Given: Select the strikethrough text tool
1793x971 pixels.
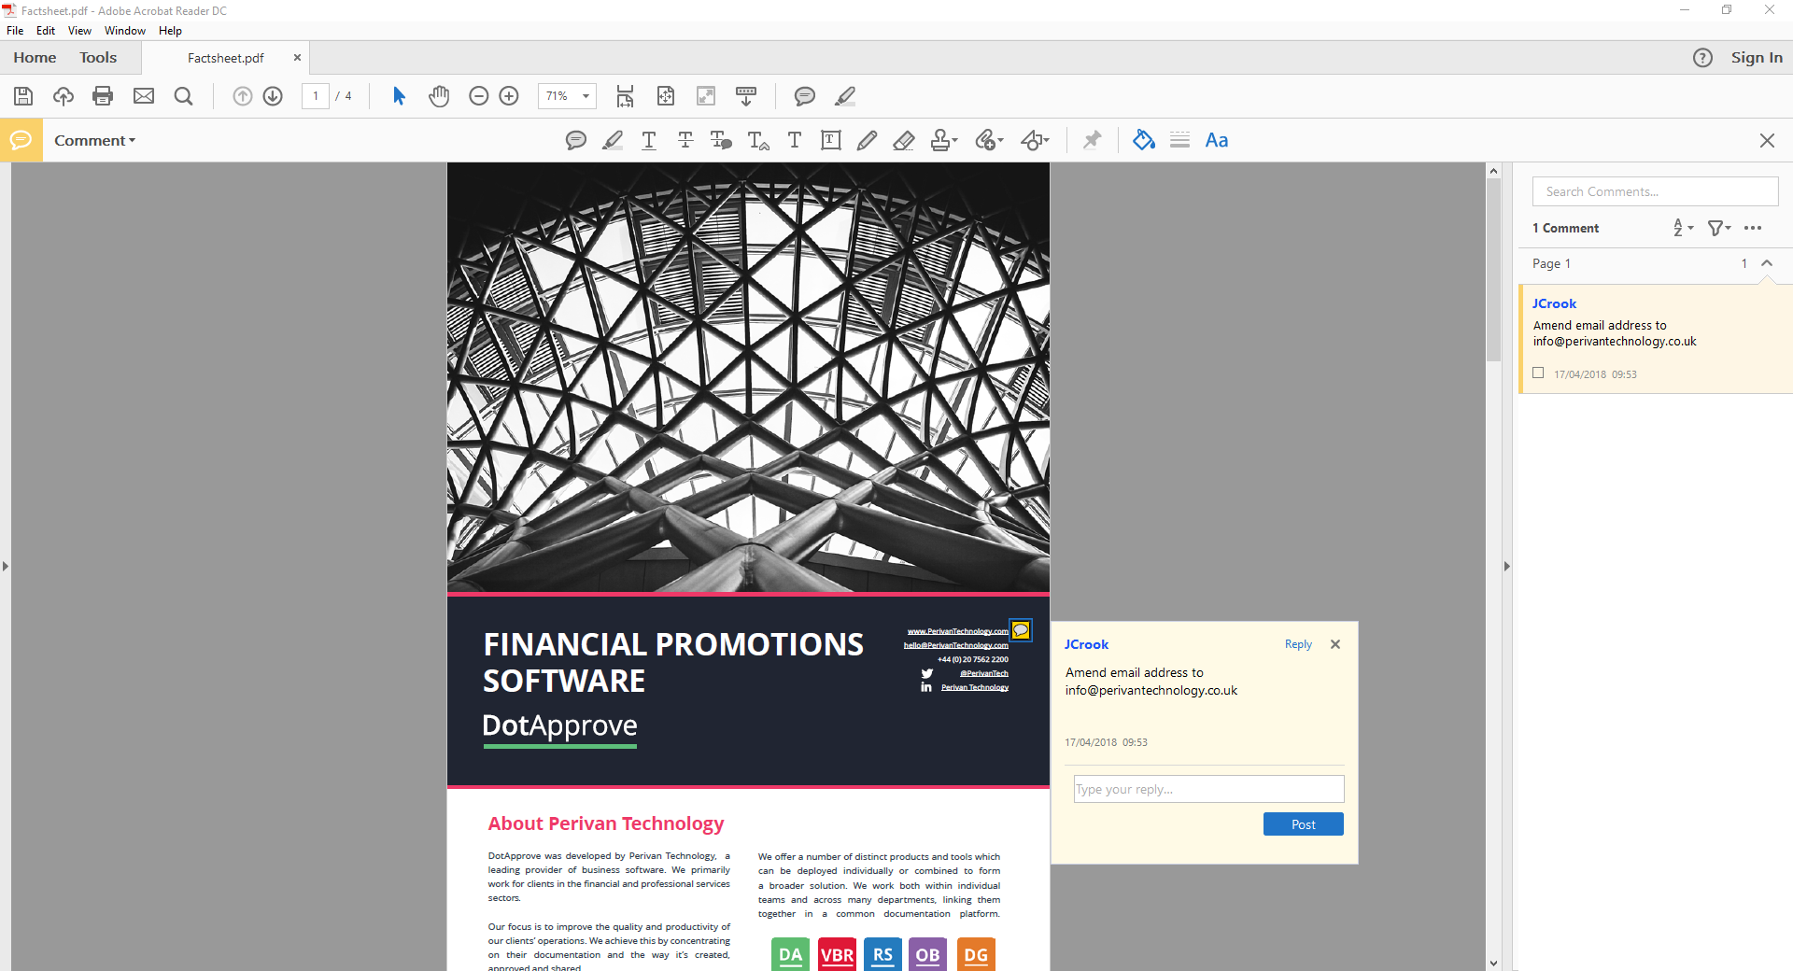Looking at the screenshot, I should point(685,140).
